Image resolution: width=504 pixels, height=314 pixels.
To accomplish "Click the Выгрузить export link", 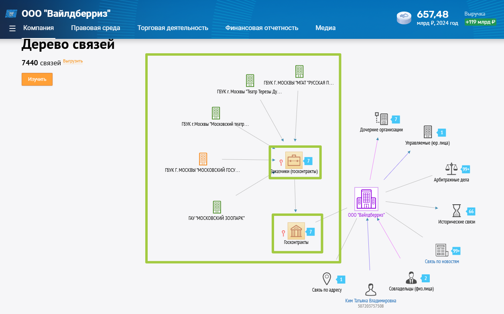I will point(73,61).
